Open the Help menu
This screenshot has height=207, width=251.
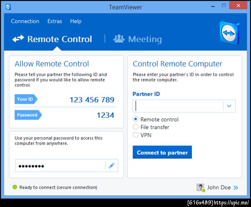tap(76, 21)
